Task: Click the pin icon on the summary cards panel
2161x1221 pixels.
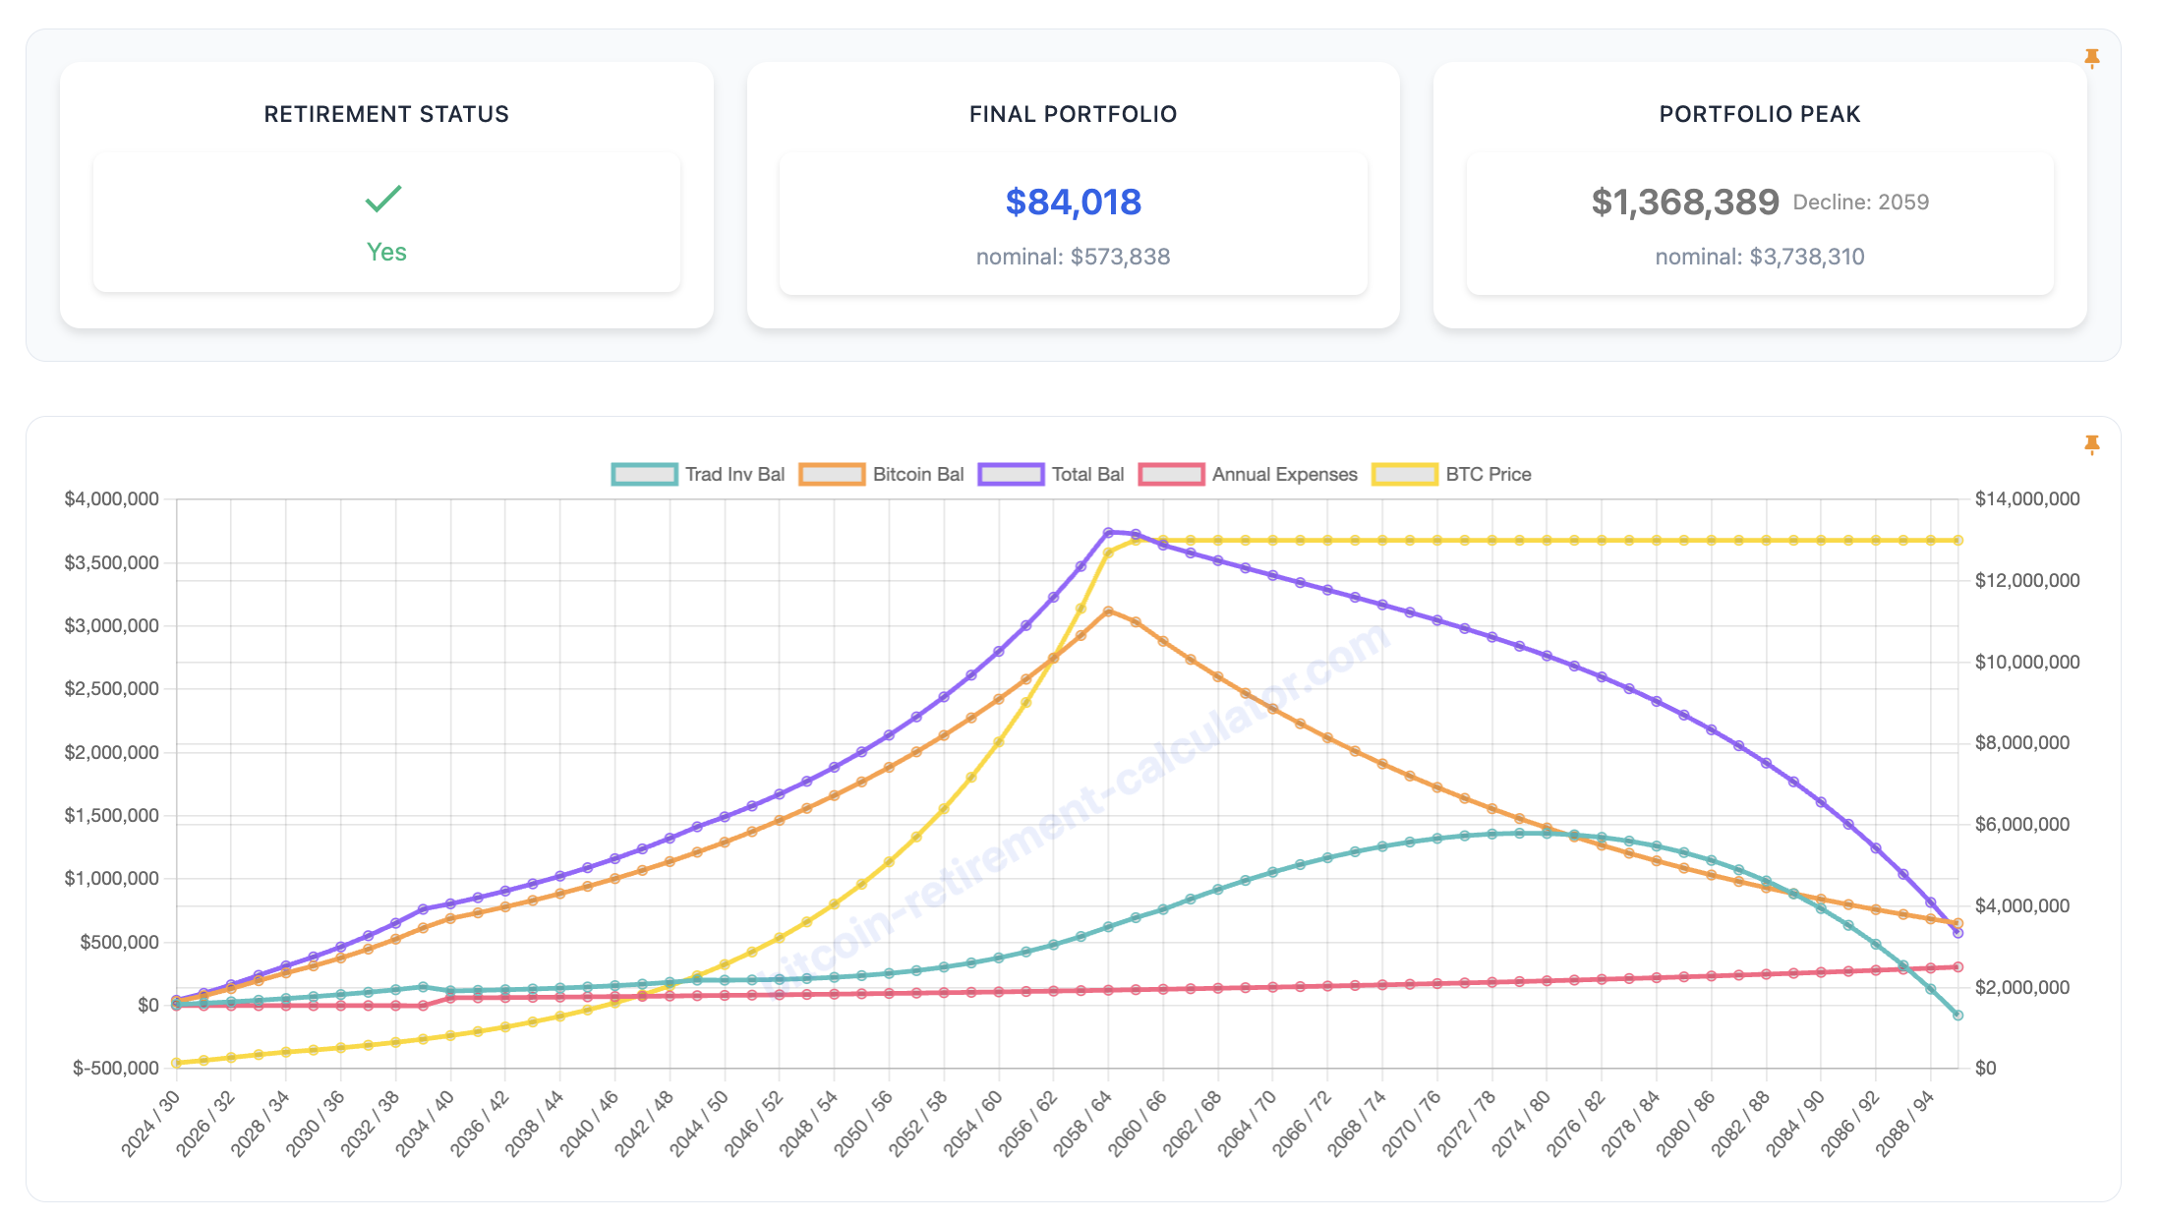Action: click(x=2092, y=59)
